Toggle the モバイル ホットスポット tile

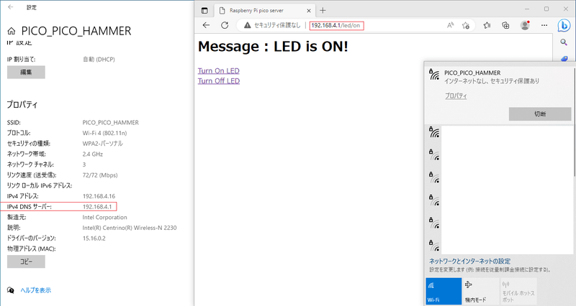[516, 292]
